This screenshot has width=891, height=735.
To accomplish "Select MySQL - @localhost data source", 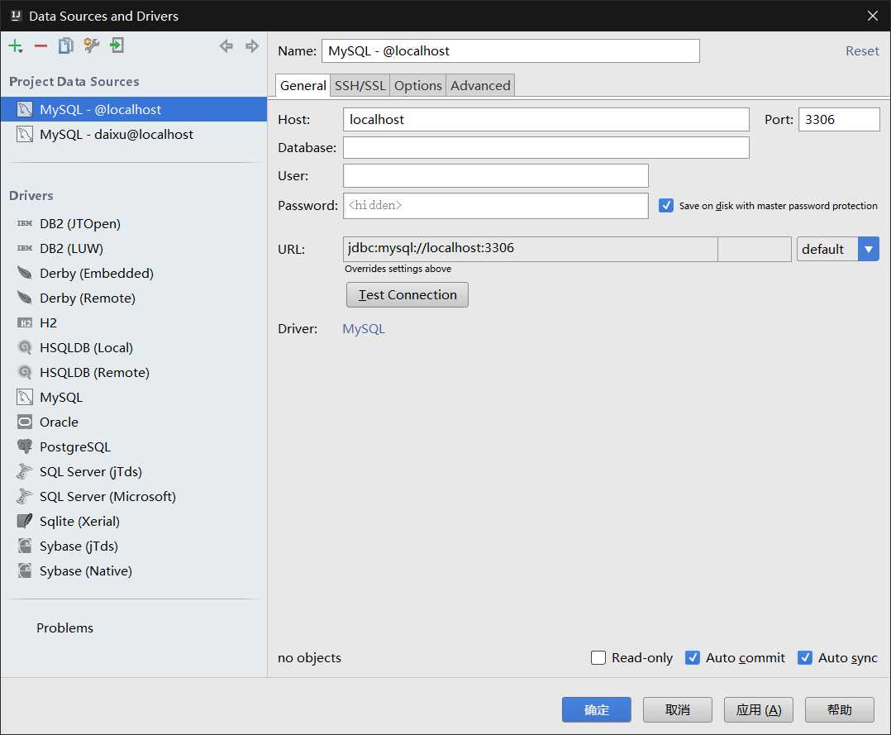I will 134,109.
